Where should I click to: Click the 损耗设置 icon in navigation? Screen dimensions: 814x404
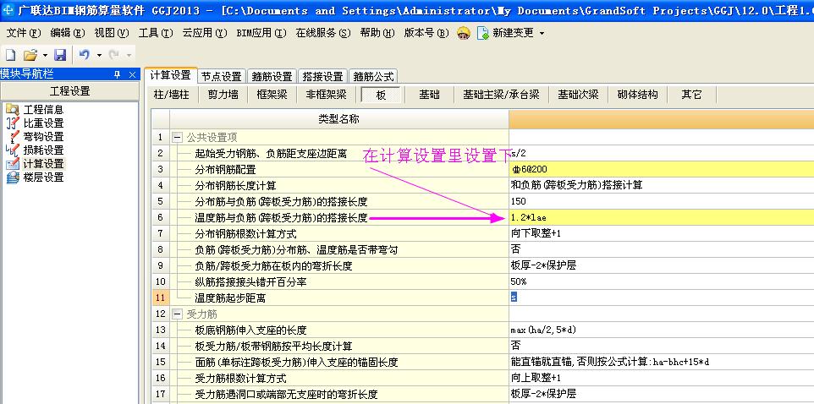click(12, 150)
